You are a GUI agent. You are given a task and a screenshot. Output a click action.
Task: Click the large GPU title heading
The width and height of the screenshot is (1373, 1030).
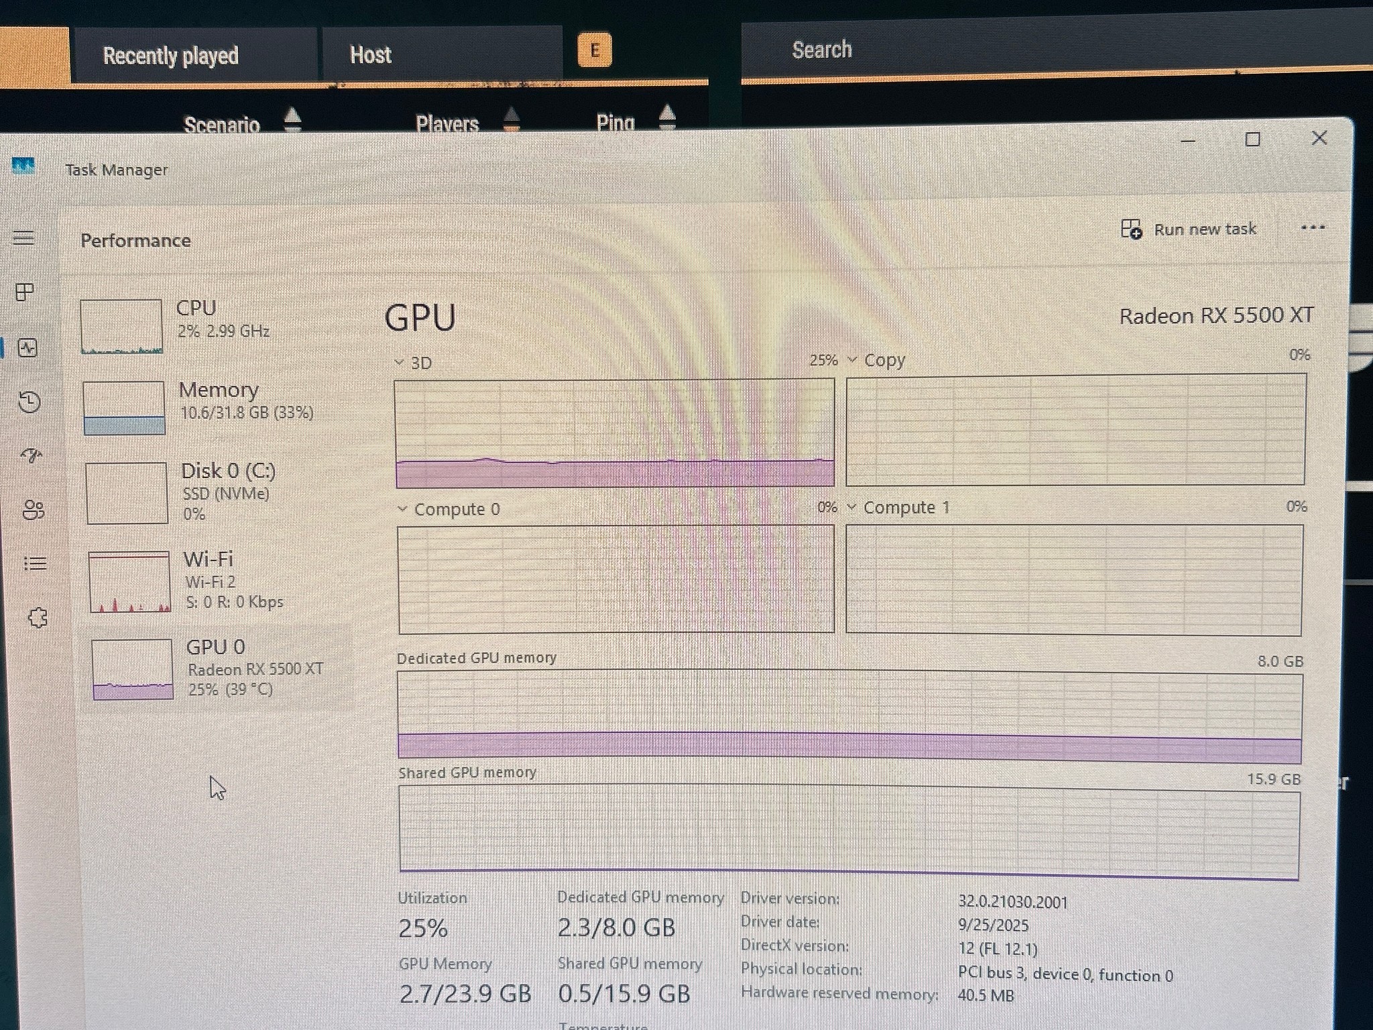(x=420, y=317)
